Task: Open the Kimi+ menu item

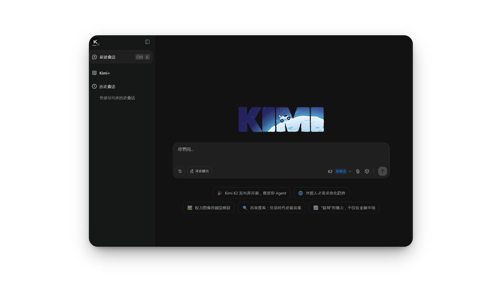Action: coord(101,73)
